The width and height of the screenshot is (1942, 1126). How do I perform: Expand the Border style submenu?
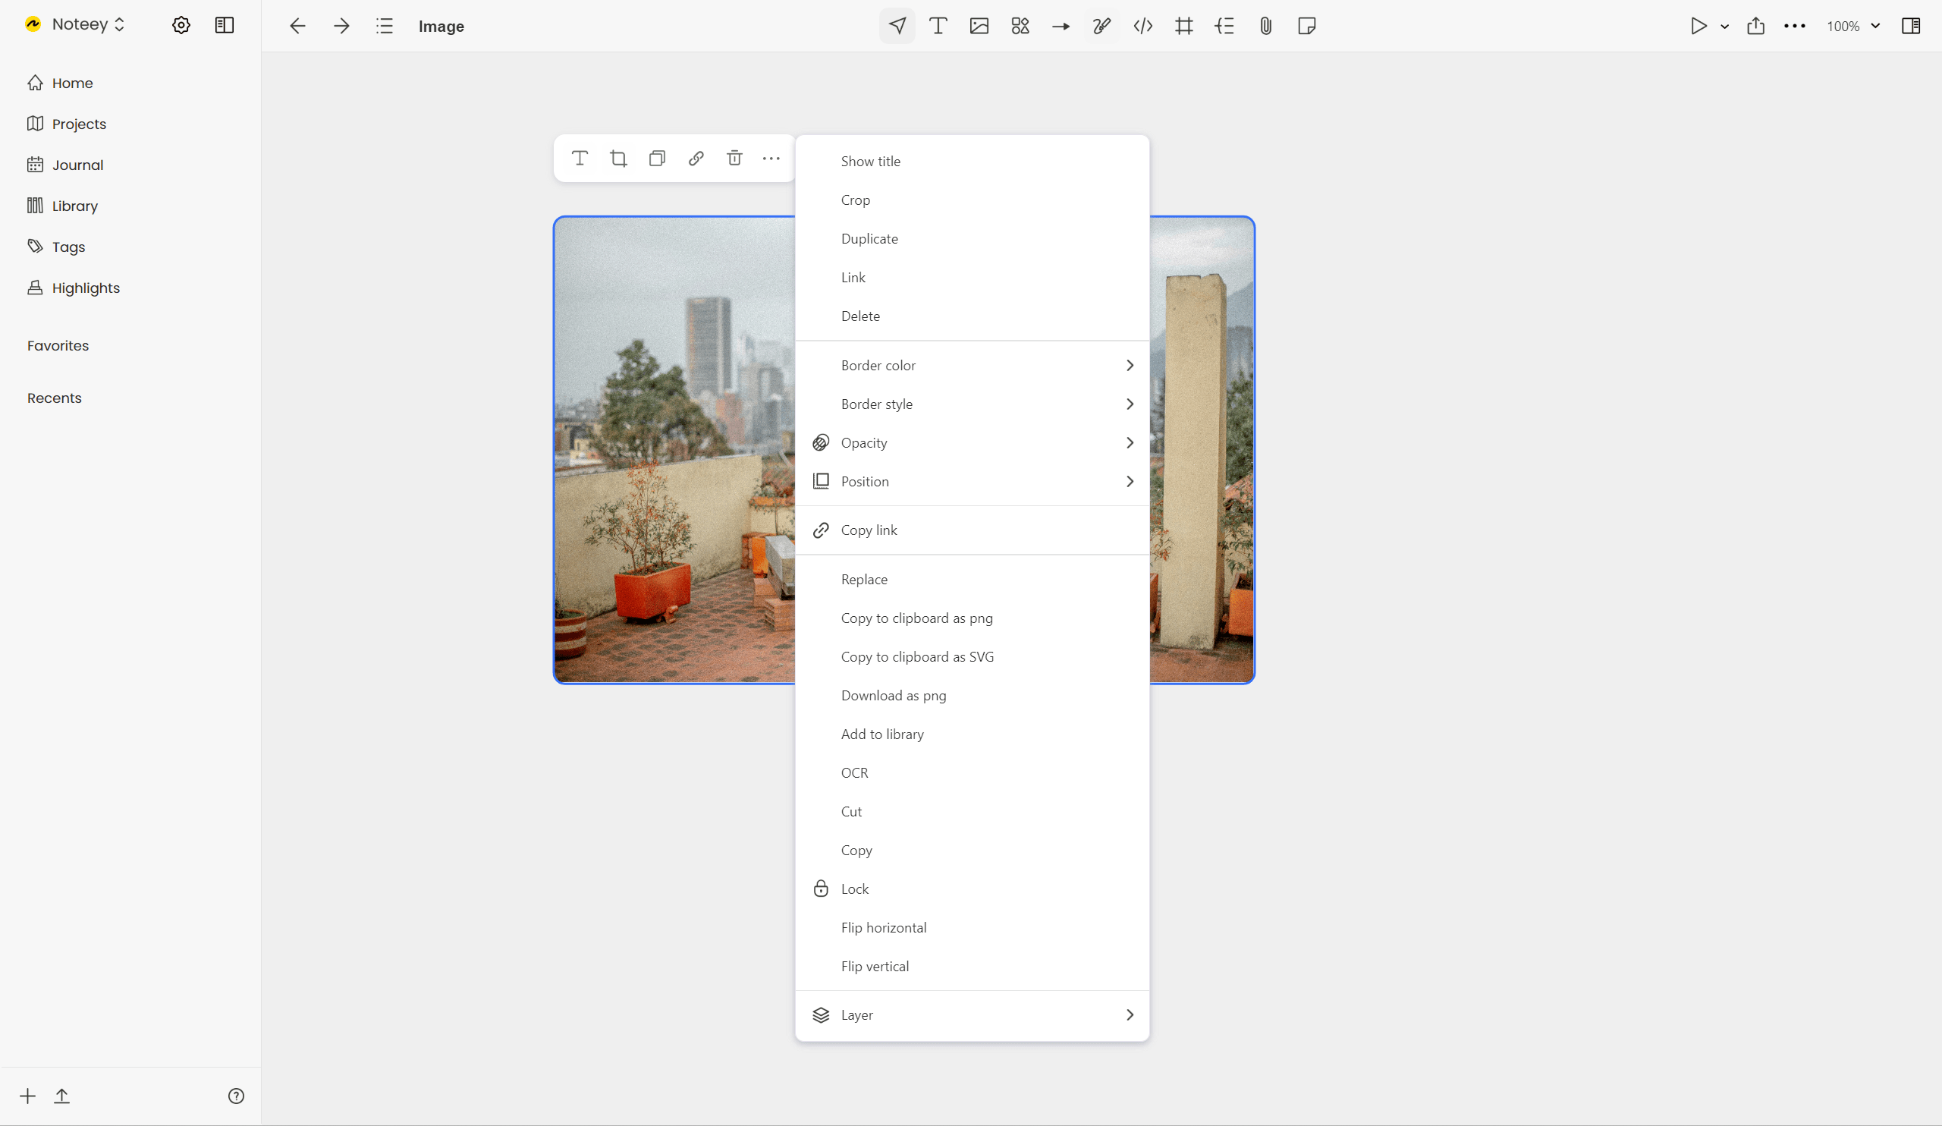click(972, 404)
